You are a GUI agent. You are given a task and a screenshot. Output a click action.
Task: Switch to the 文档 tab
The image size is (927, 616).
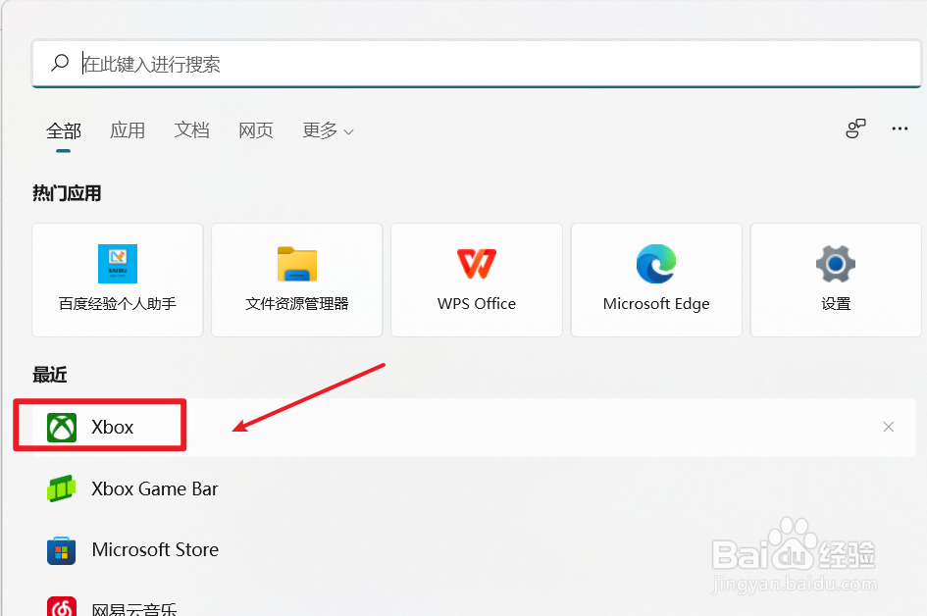[x=191, y=130]
